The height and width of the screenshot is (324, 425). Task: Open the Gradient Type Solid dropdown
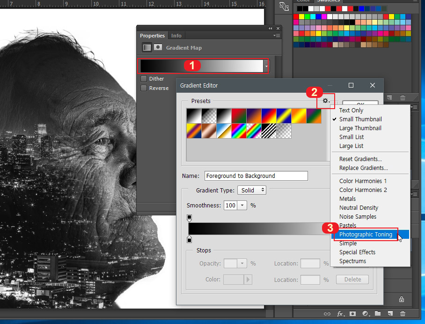[x=252, y=190]
